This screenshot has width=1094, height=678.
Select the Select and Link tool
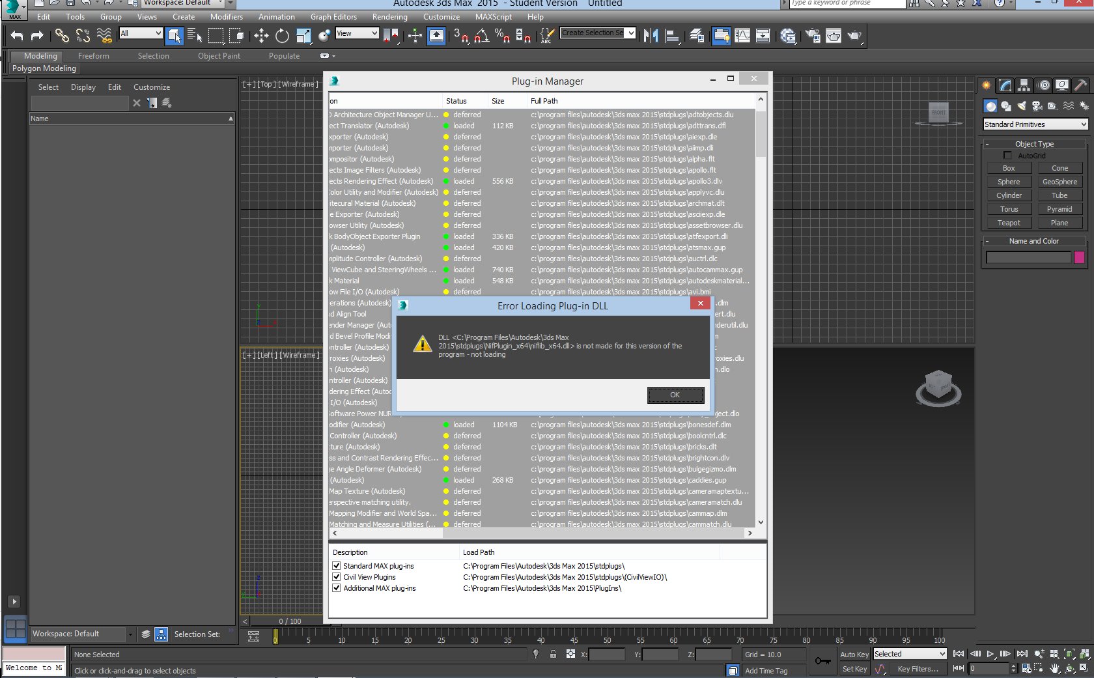(x=62, y=36)
